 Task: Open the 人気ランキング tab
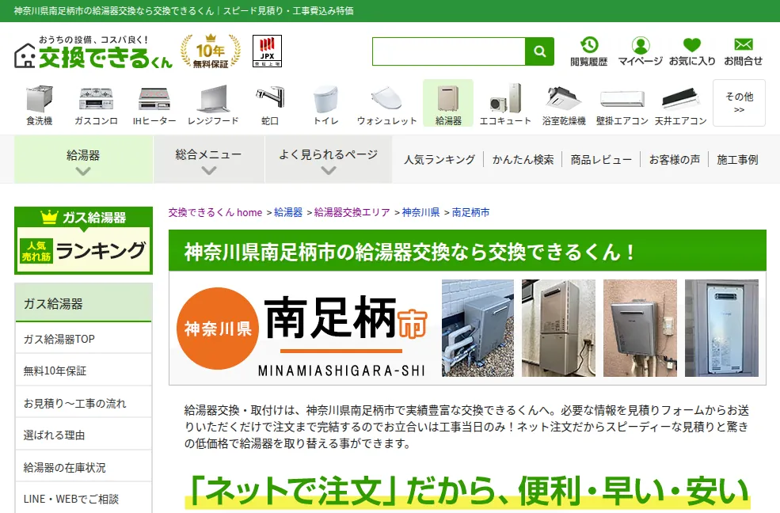pos(439,160)
